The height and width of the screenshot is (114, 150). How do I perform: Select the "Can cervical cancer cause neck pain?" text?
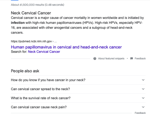pyautogui.click(x=39, y=107)
